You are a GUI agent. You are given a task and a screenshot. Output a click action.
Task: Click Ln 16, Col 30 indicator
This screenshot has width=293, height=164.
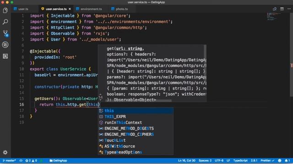186,160
